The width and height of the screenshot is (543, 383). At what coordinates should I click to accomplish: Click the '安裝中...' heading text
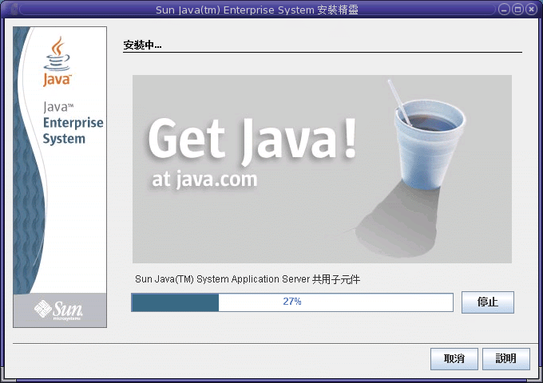tap(142, 45)
